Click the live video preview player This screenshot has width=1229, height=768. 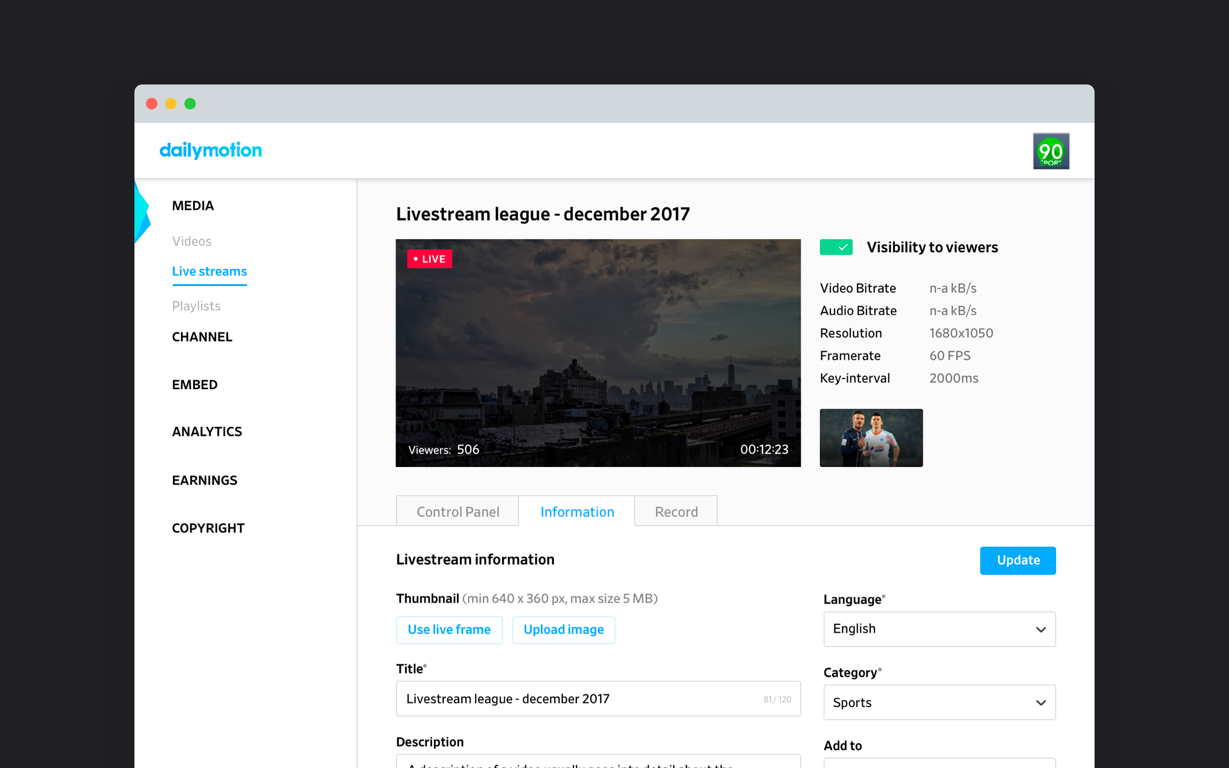[x=598, y=353]
